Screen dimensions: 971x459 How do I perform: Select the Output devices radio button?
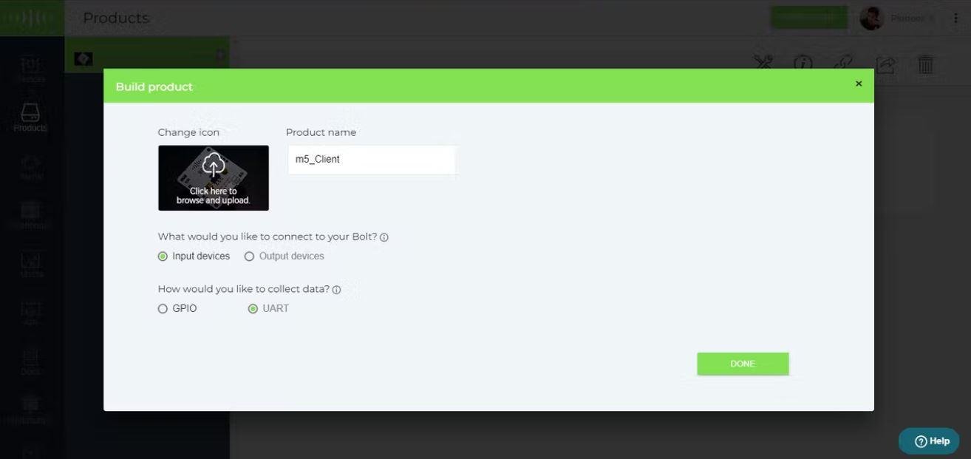click(249, 256)
